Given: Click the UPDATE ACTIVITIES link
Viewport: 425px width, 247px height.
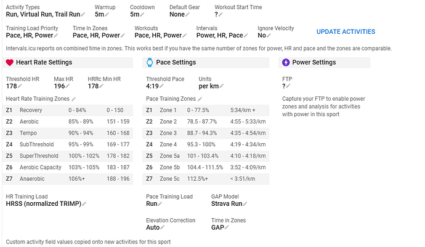Looking at the screenshot, I should point(346,32).
